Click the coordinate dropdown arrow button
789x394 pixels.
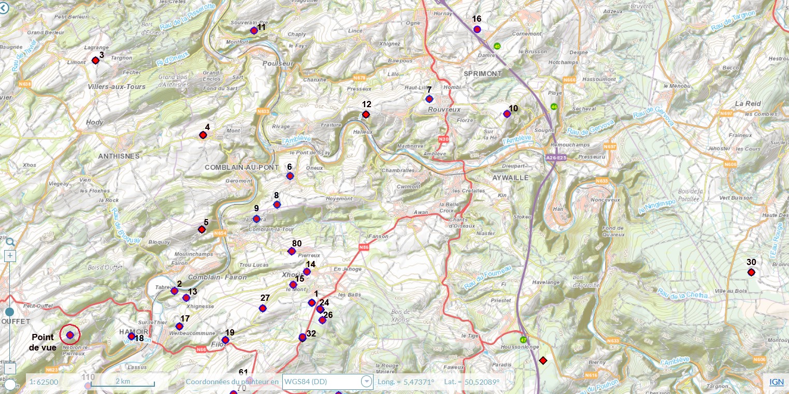[x=366, y=382]
